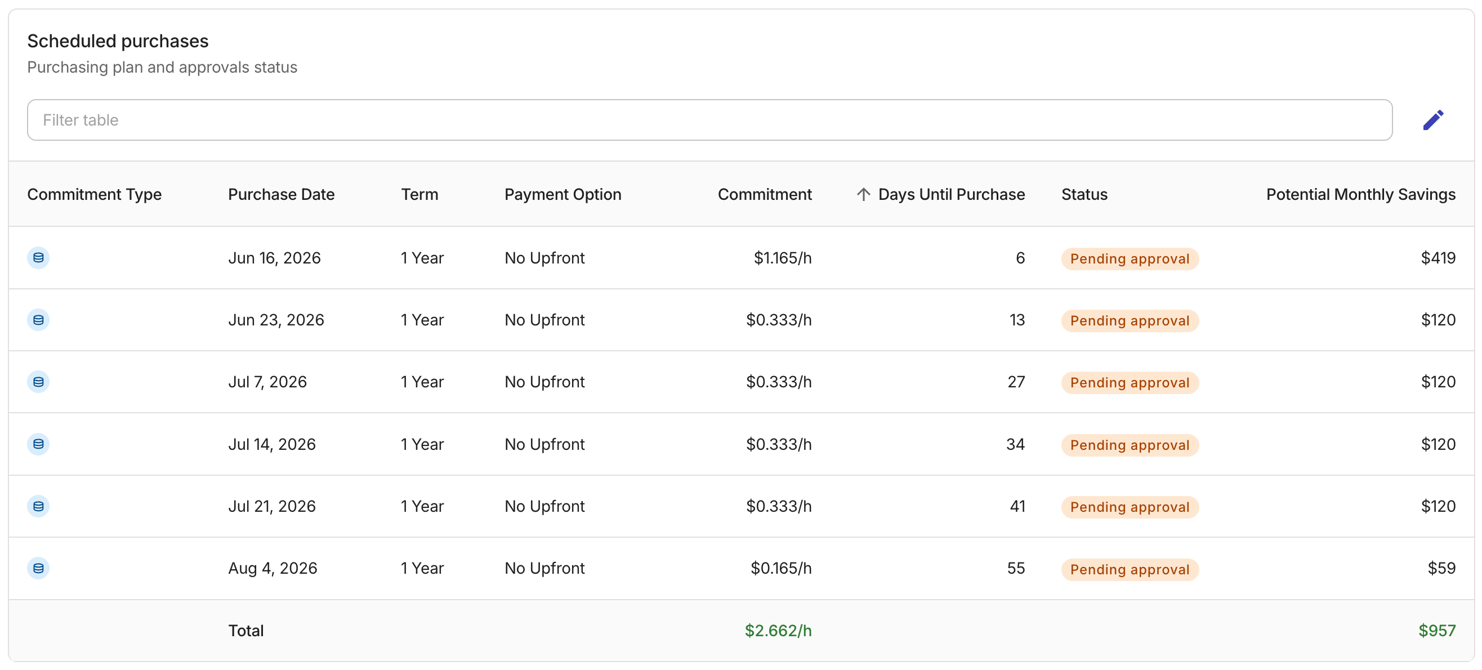Screen dimensions: 1482x670
Task: Click the database icon in Jun 16, 2026 row
Action: click(38, 258)
